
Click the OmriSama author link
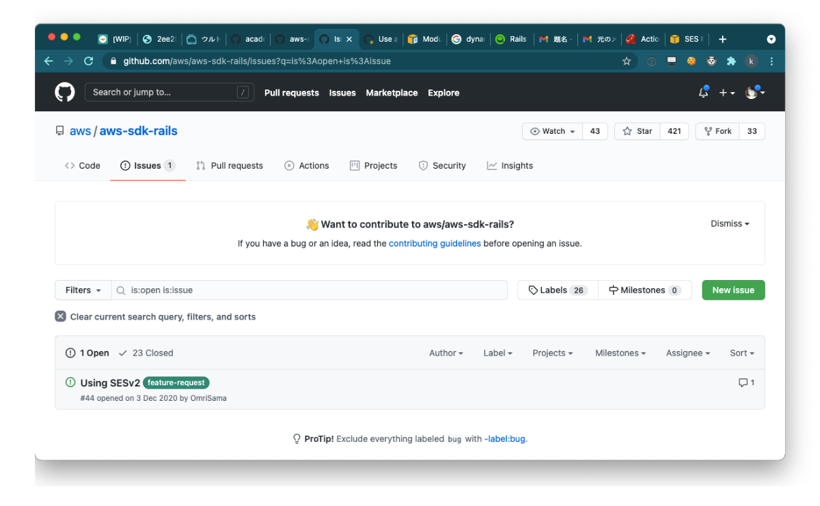point(208,398)
